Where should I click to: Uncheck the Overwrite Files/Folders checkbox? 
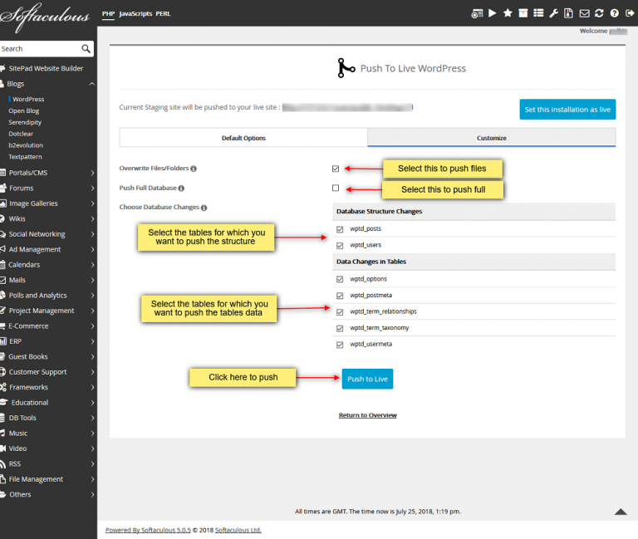point(336,169)
